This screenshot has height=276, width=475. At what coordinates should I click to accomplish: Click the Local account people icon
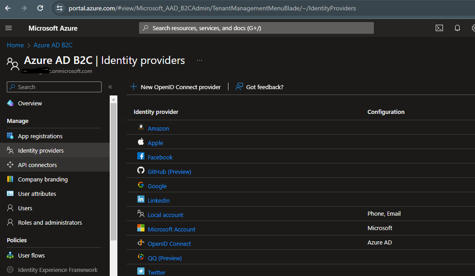coord(141,213)
